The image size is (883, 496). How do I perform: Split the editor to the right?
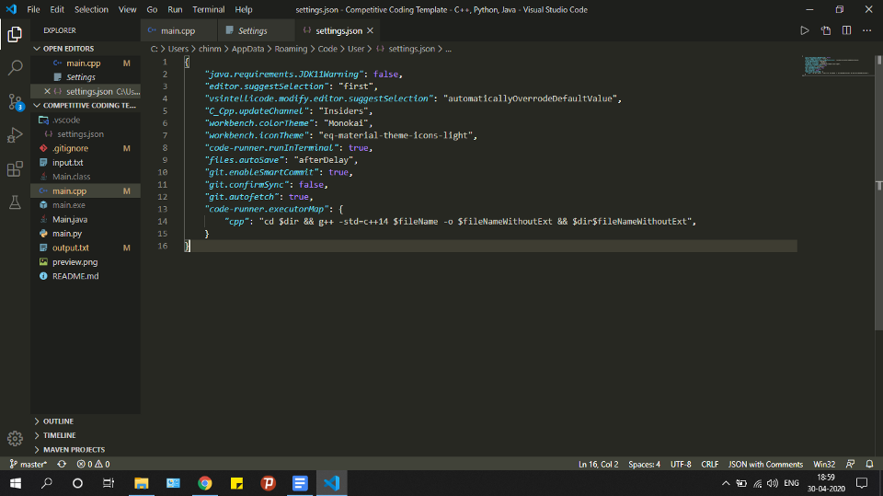(846, 30)
